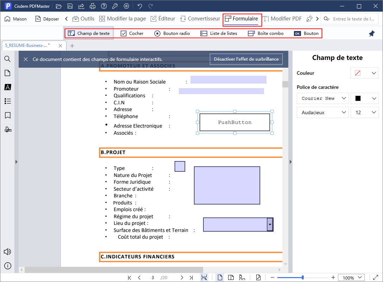The image size is (383, 282).
Task: Click Désactiver l'effet de surbrillance button
Action: point(246,59)
